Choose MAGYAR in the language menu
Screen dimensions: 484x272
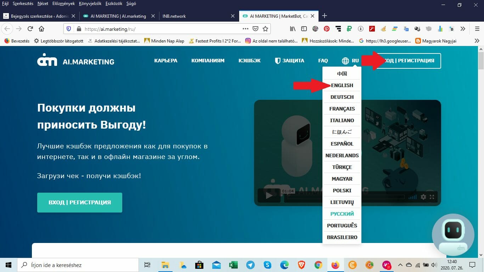(342, 179)
